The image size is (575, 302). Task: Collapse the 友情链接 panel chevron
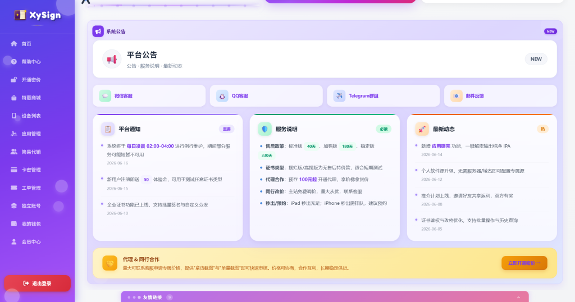point(518,298)
